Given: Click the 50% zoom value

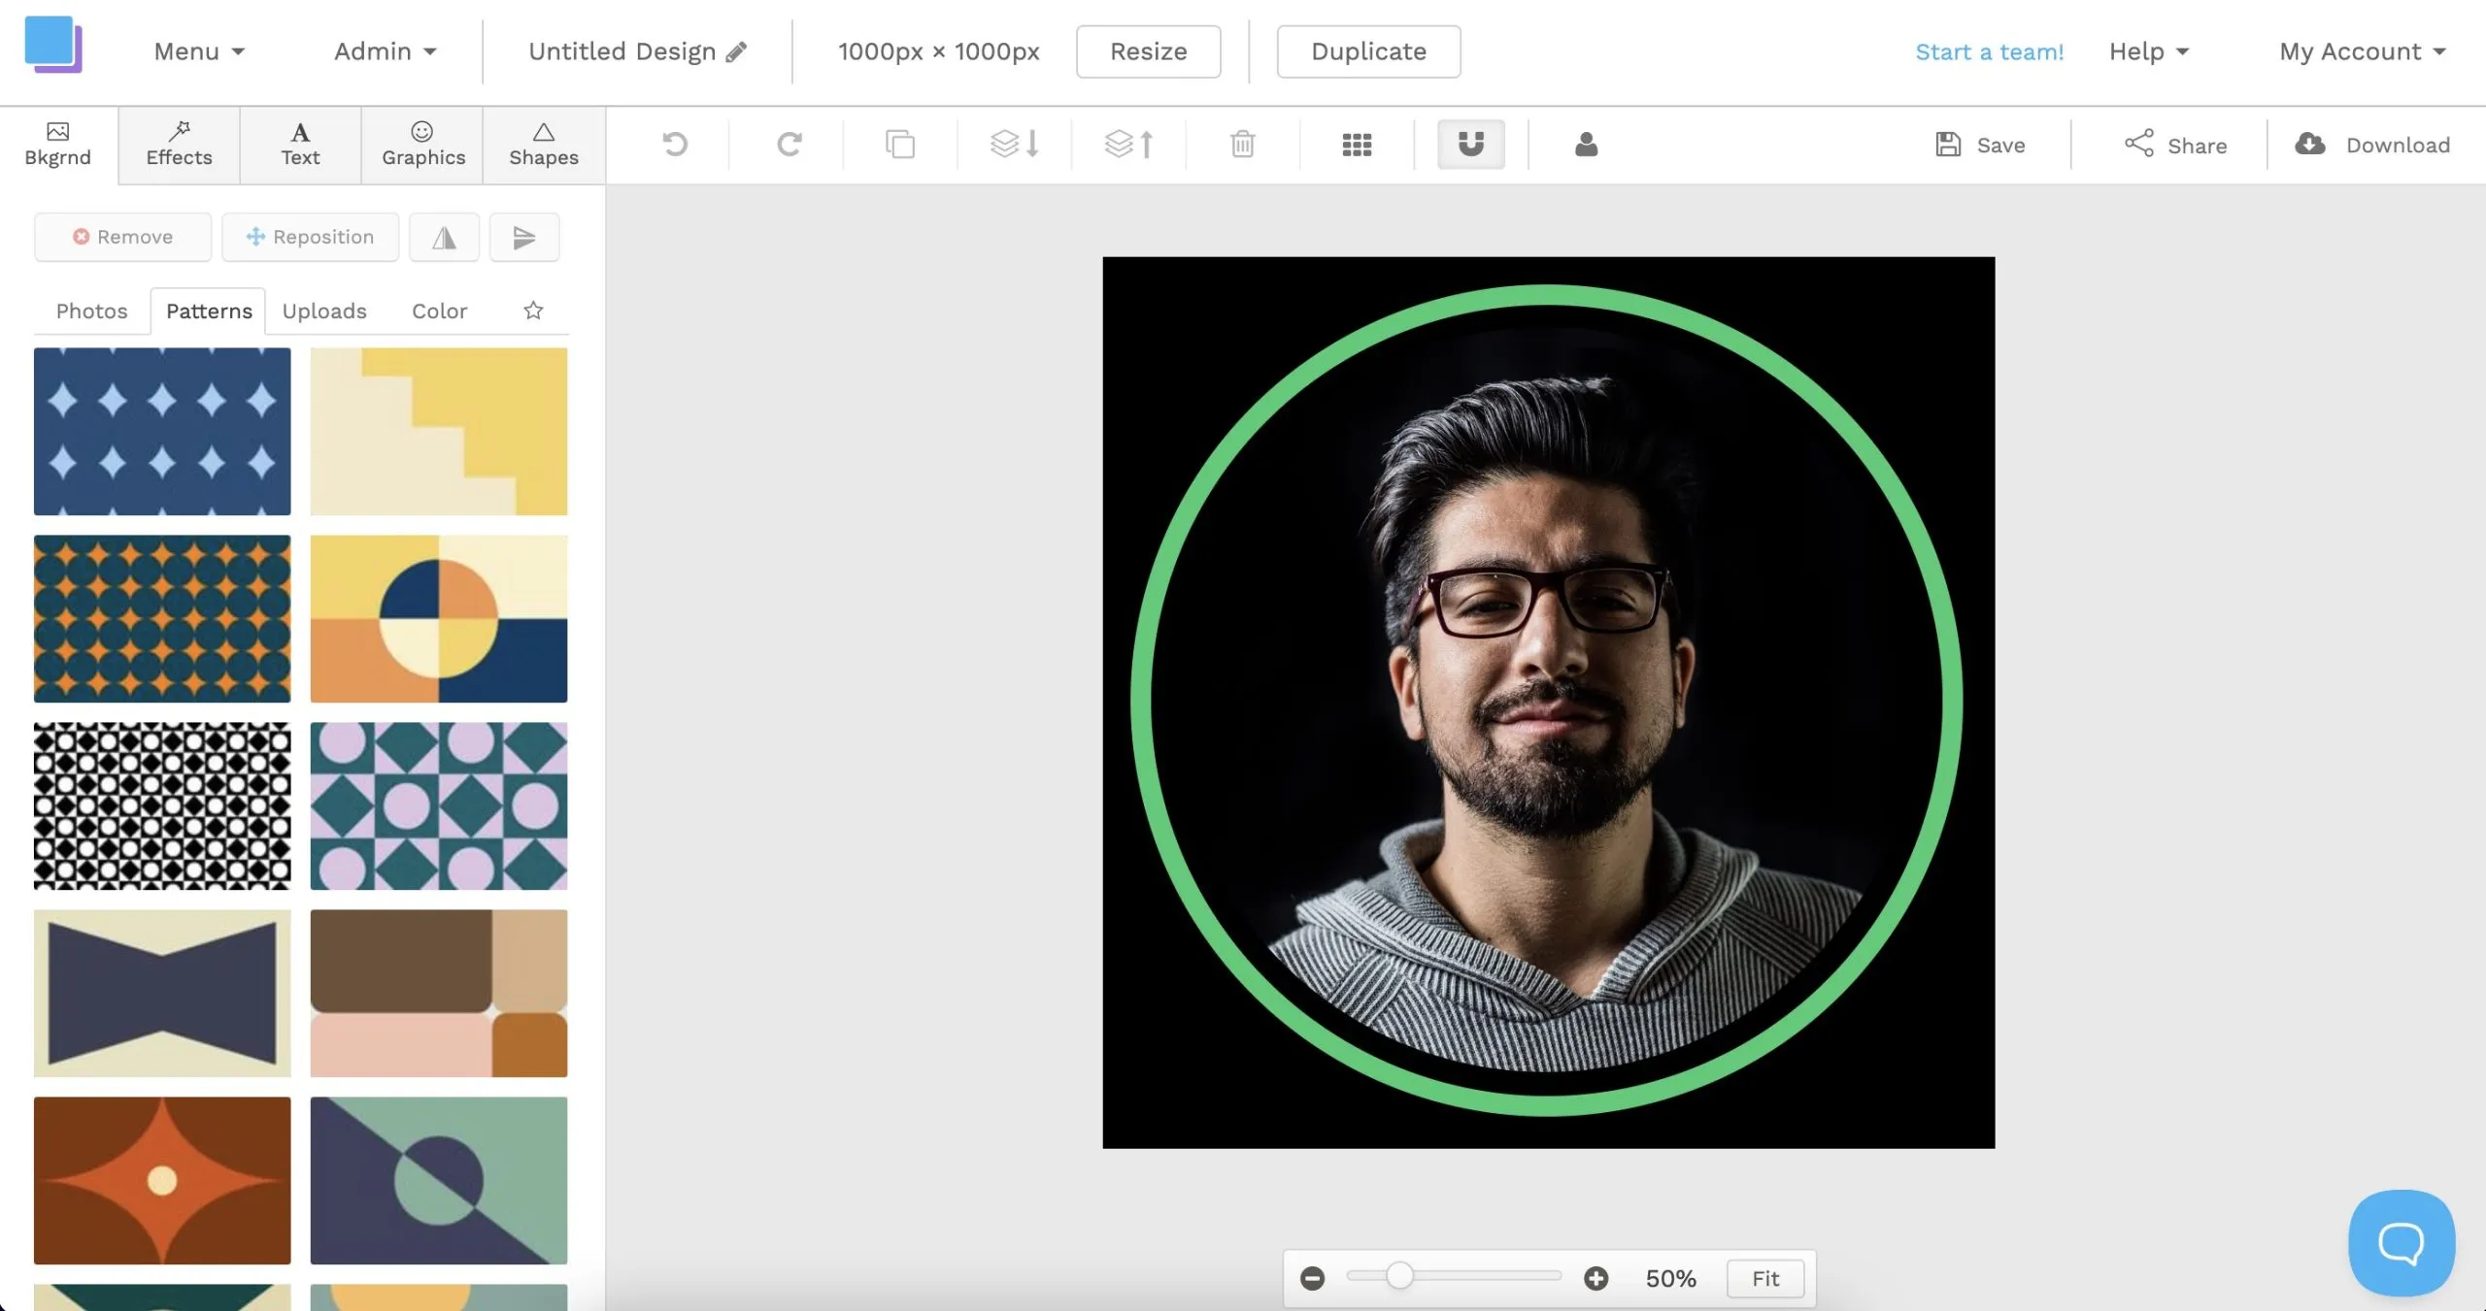Looking at the screenshot, I should tap(1670, 1279).
